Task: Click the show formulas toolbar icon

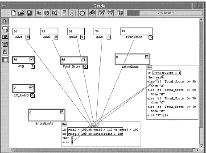Action: click(64, 13)
